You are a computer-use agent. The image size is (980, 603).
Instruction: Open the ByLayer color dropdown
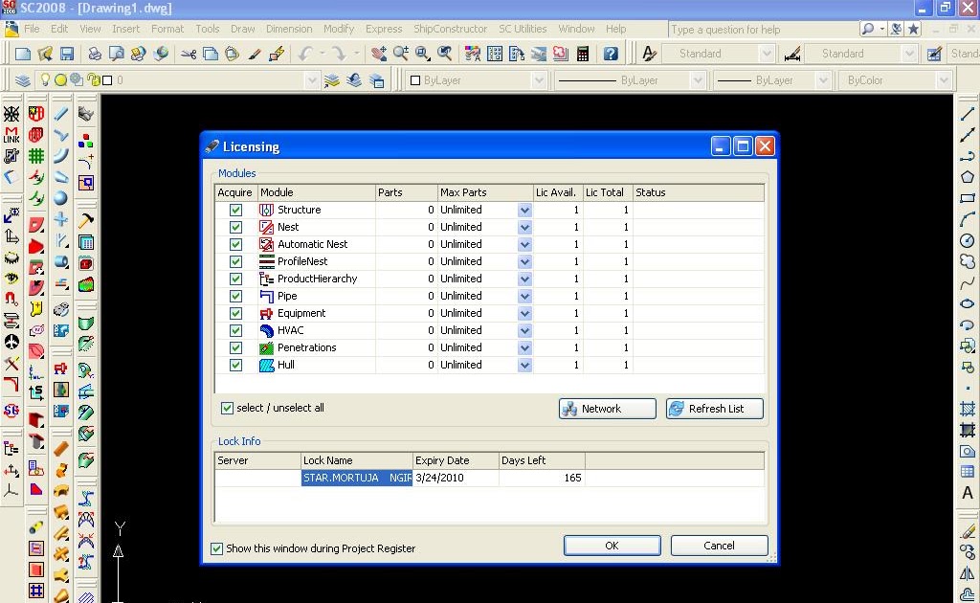(x=539, y=80)
